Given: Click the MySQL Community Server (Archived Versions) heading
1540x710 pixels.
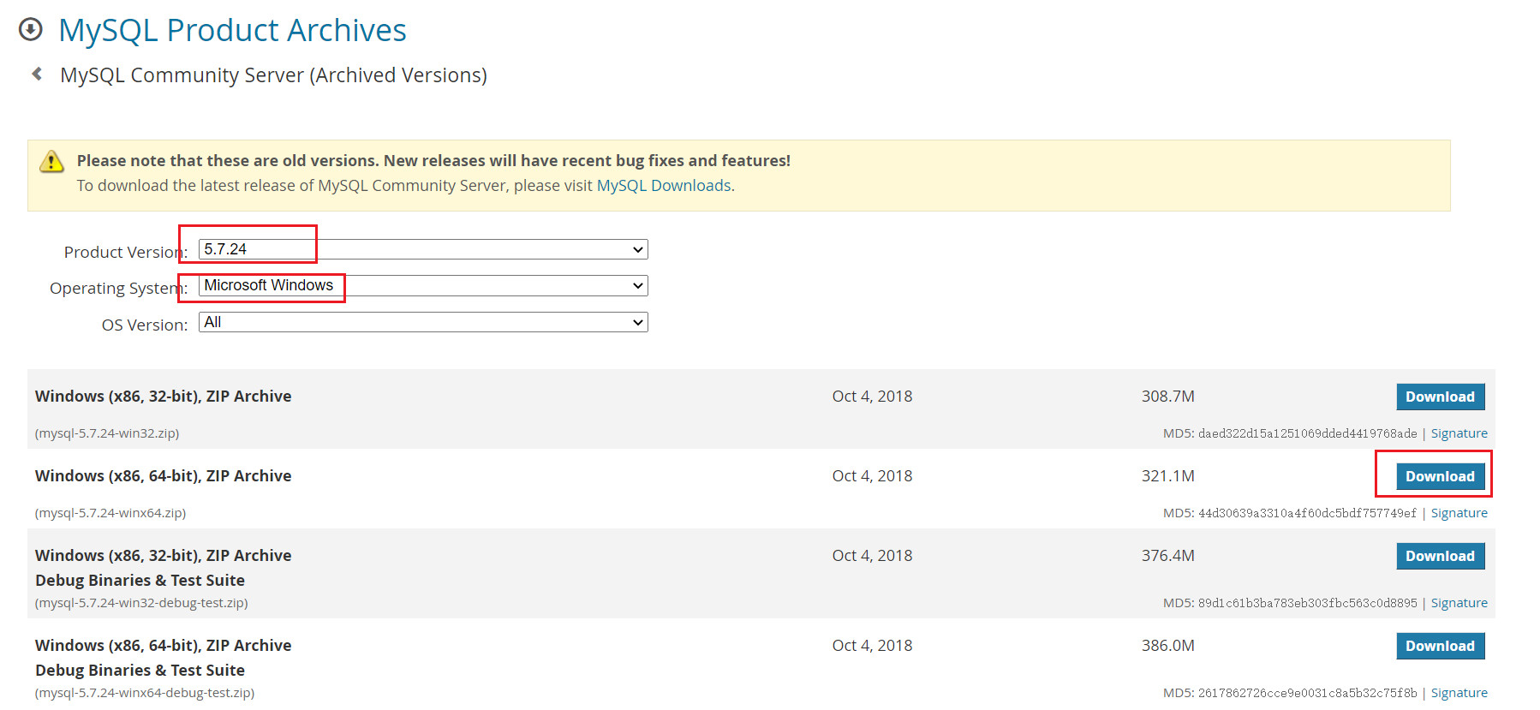Looking at the screenshot, I should [273, 75].
